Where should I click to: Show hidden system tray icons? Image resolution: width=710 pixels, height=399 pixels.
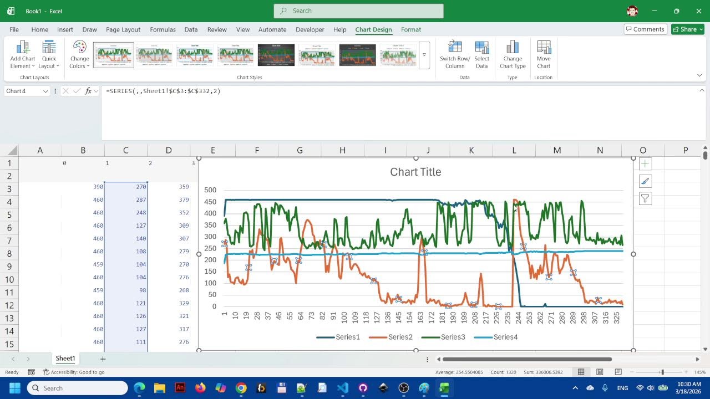pyautogui.click(x=575, y=388)
